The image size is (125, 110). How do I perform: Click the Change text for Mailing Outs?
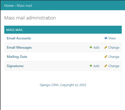(114, 57)
